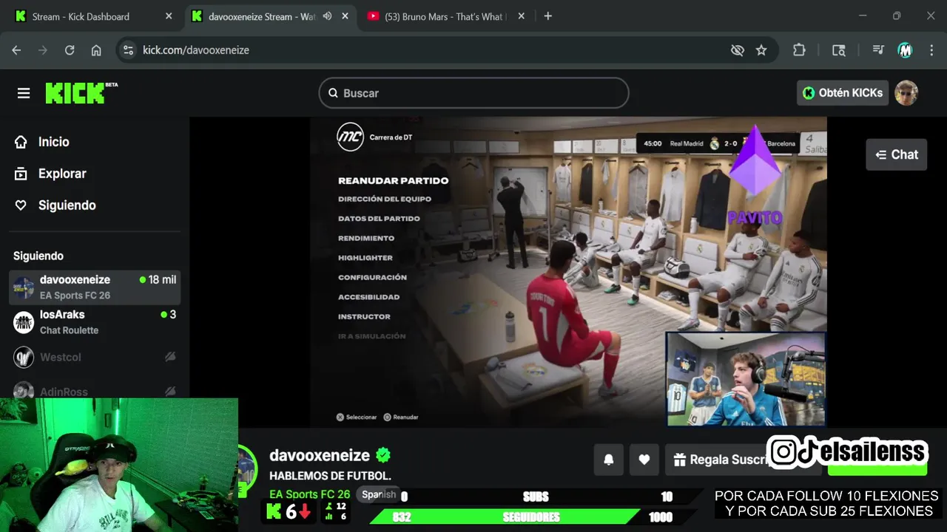Click the EA Sports FC 26 category link
The width and height of the screenshot is (947, 532).
[309, 494]
